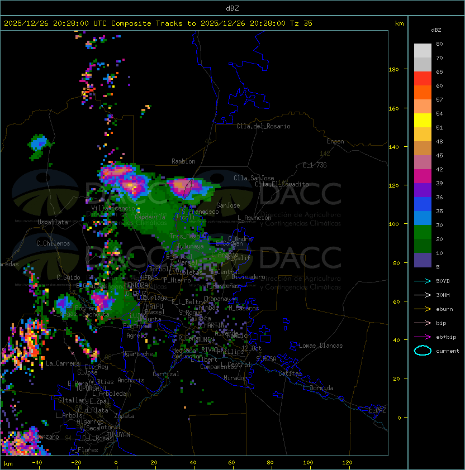Image resolution: width=465 pixels, height=470 pixels.
Task: Click the Zapata label
Action: (x=124, y=416)
